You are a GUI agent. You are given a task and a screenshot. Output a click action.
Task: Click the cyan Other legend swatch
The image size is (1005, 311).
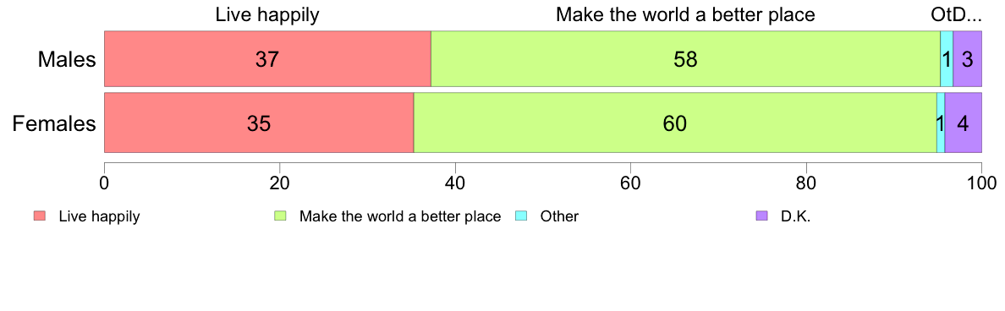[521, 216]
